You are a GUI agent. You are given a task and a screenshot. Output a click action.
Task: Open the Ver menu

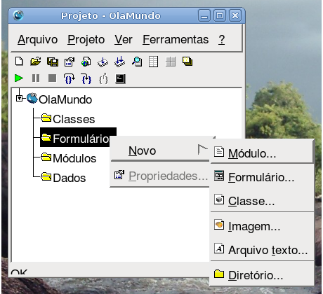point(124,39)
